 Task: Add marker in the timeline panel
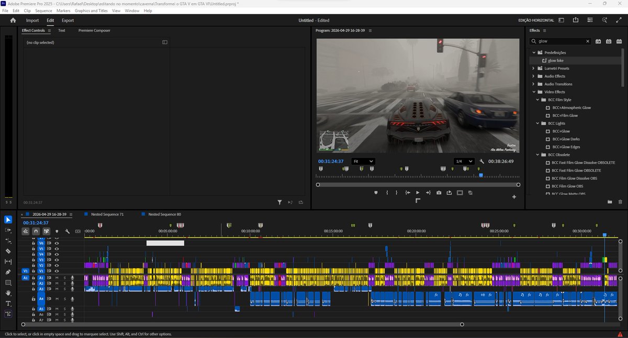coord(57,231)
